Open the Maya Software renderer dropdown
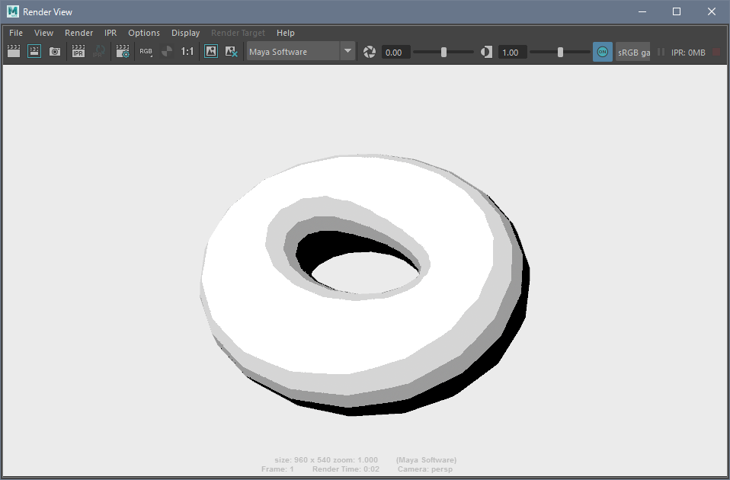730x480 pixels. 301,52
